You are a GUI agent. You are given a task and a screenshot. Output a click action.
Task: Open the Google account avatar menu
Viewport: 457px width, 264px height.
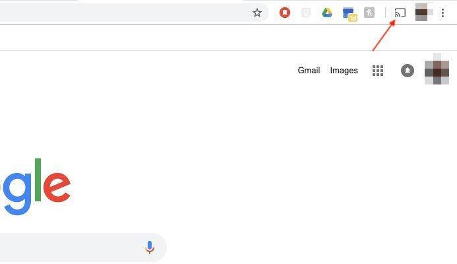[x=437, y=69]
